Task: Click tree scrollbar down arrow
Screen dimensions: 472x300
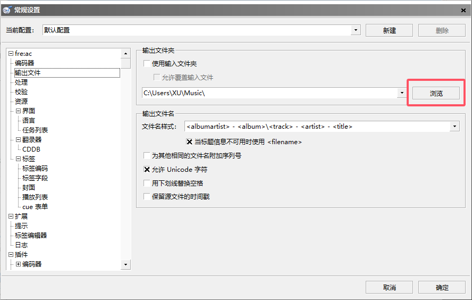Action: [125, 264]
